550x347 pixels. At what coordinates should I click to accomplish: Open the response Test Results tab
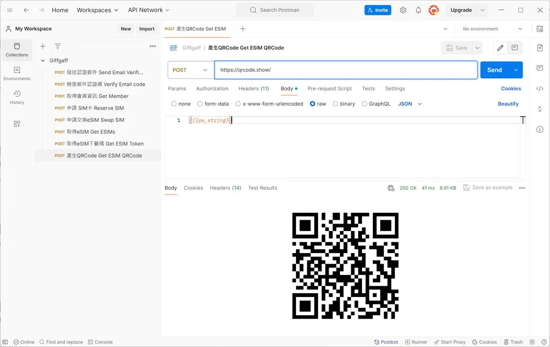point(263,188)
